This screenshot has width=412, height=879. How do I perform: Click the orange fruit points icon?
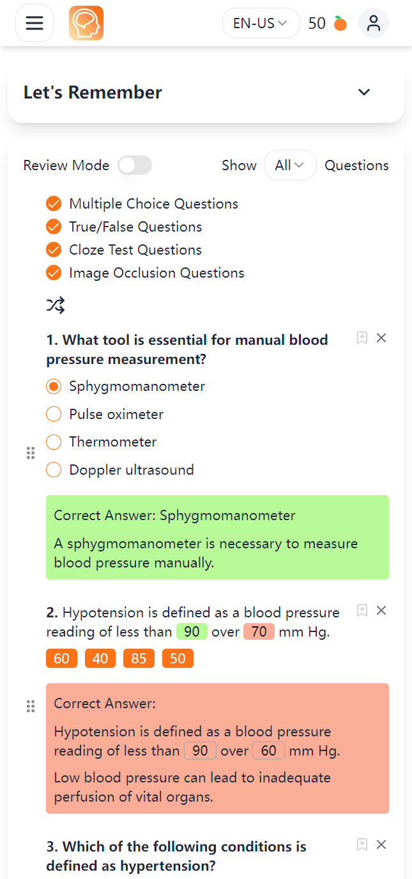coord(340,24)
